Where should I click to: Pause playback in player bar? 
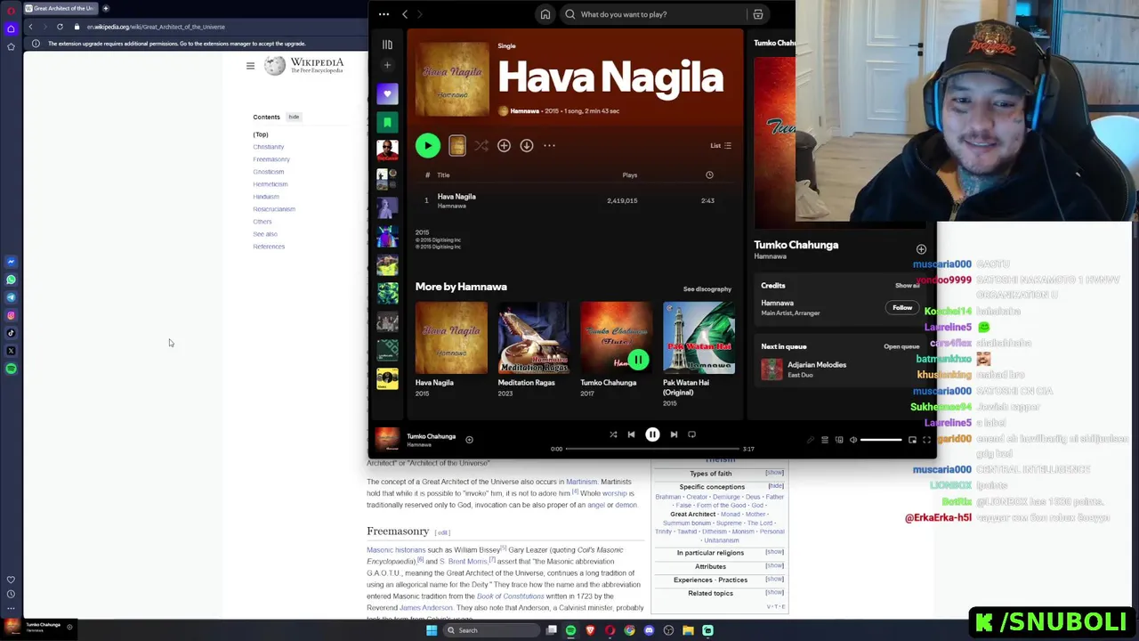point(652,434)
